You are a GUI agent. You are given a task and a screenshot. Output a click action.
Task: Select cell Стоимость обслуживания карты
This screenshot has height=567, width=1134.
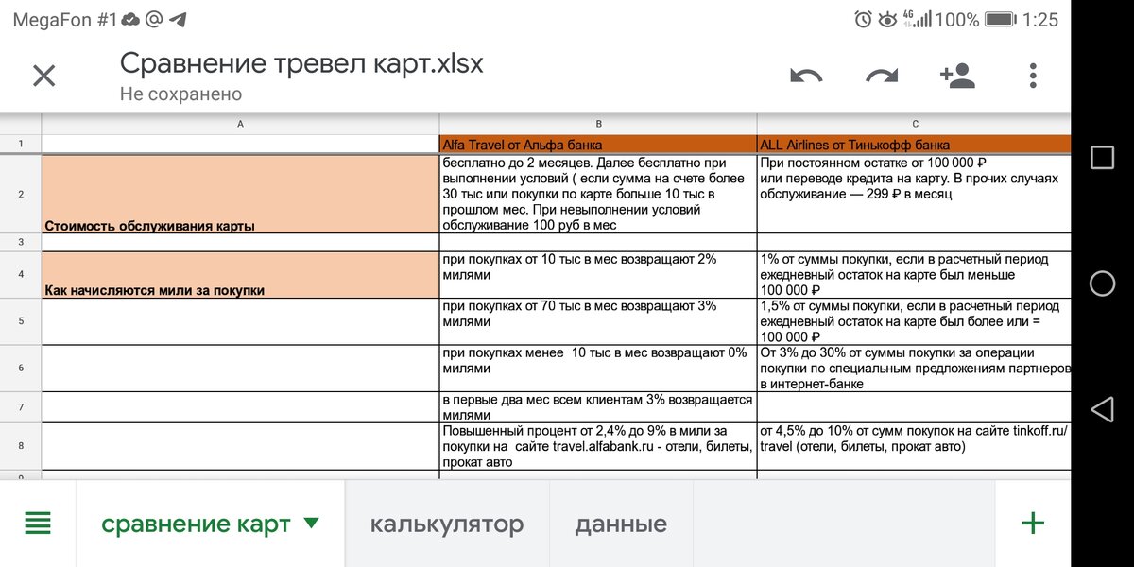240,194
